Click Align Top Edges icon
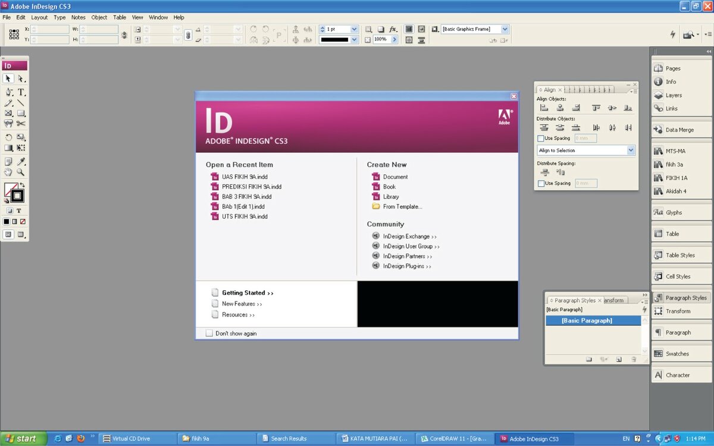714x446 pixels. pos(596,108)
